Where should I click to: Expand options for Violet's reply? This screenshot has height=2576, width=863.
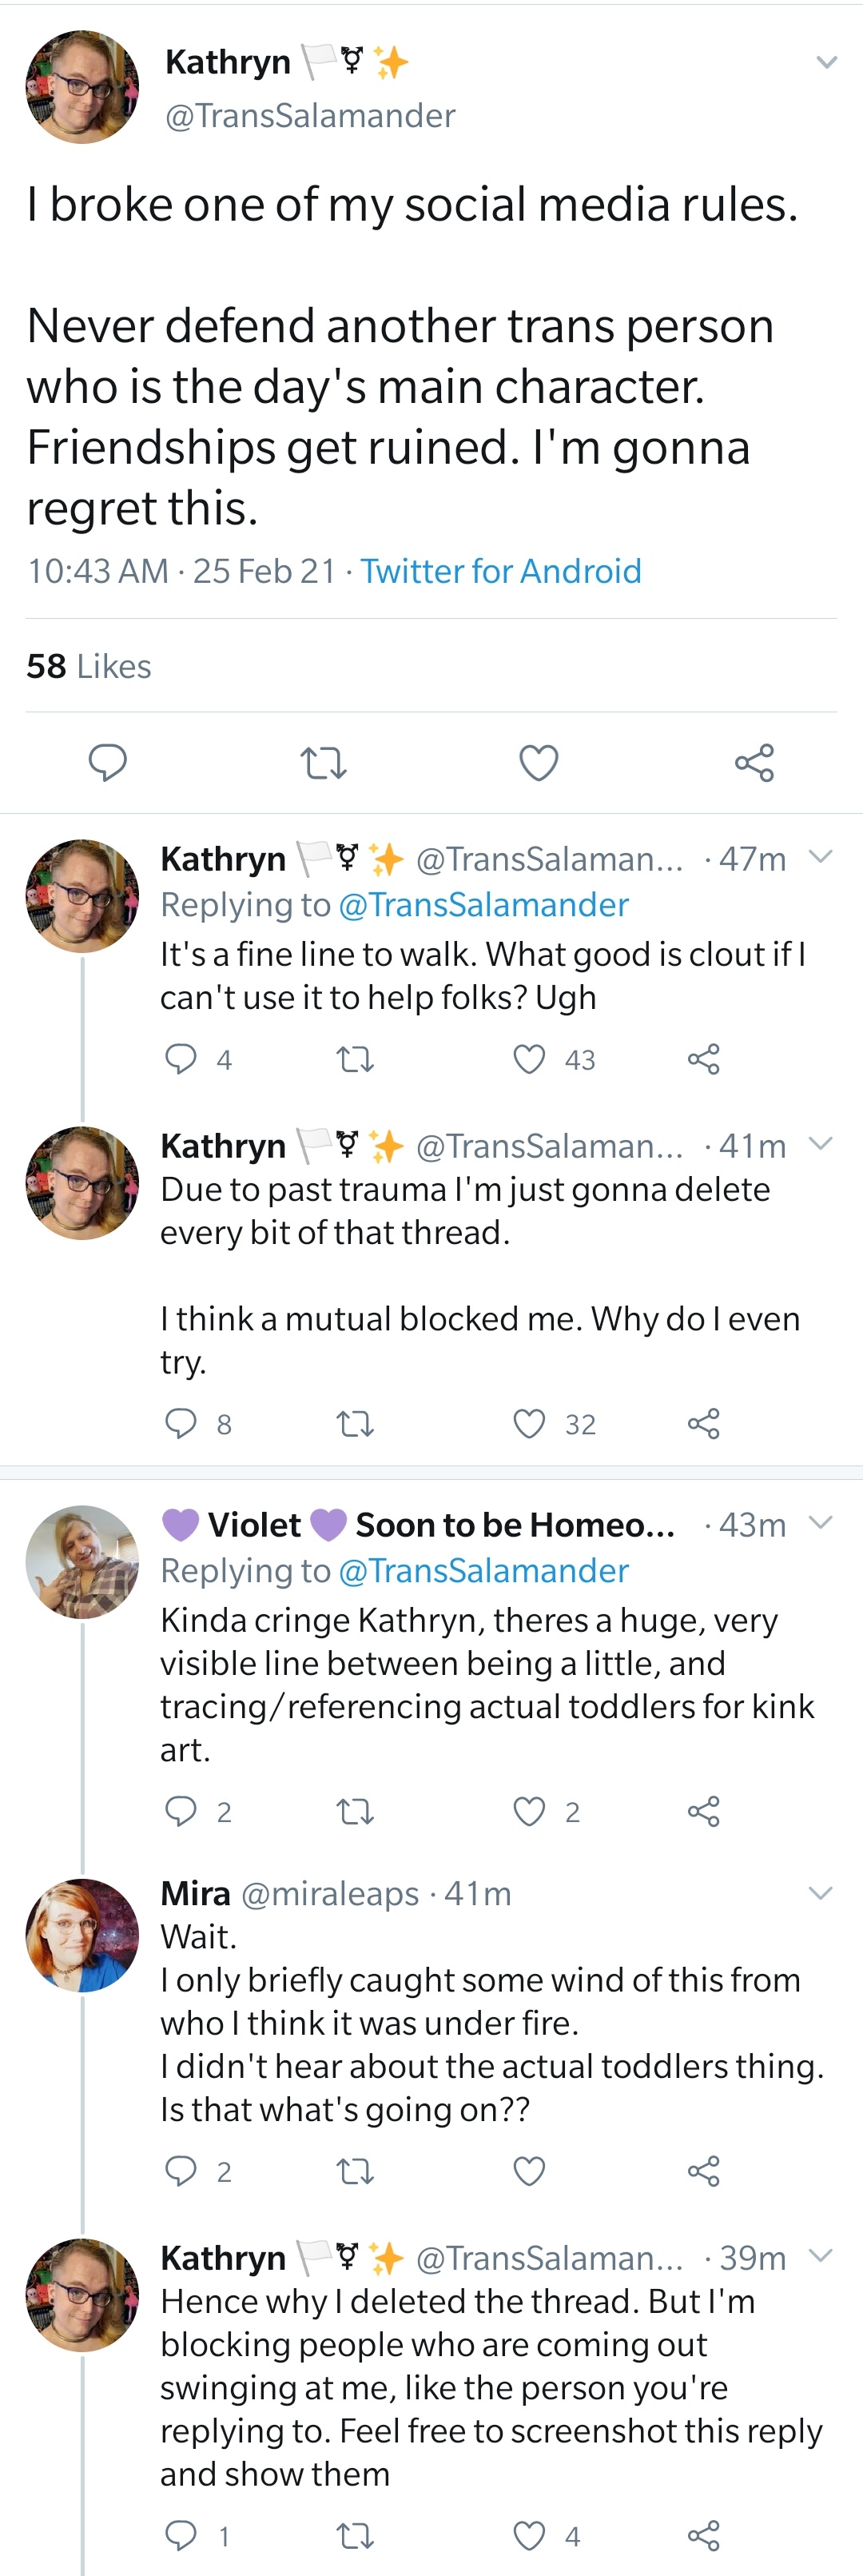(x=820, y=1523)
